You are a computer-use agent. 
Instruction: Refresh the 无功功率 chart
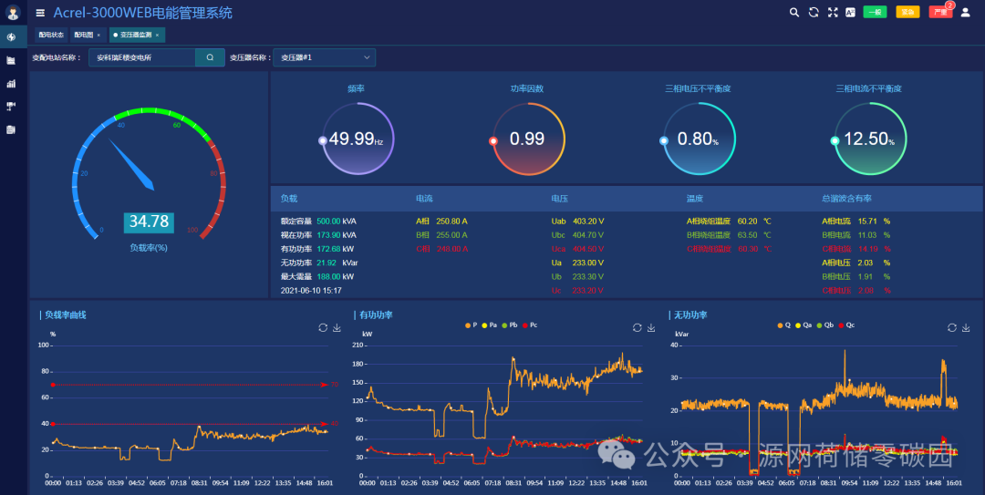(951, 328)
